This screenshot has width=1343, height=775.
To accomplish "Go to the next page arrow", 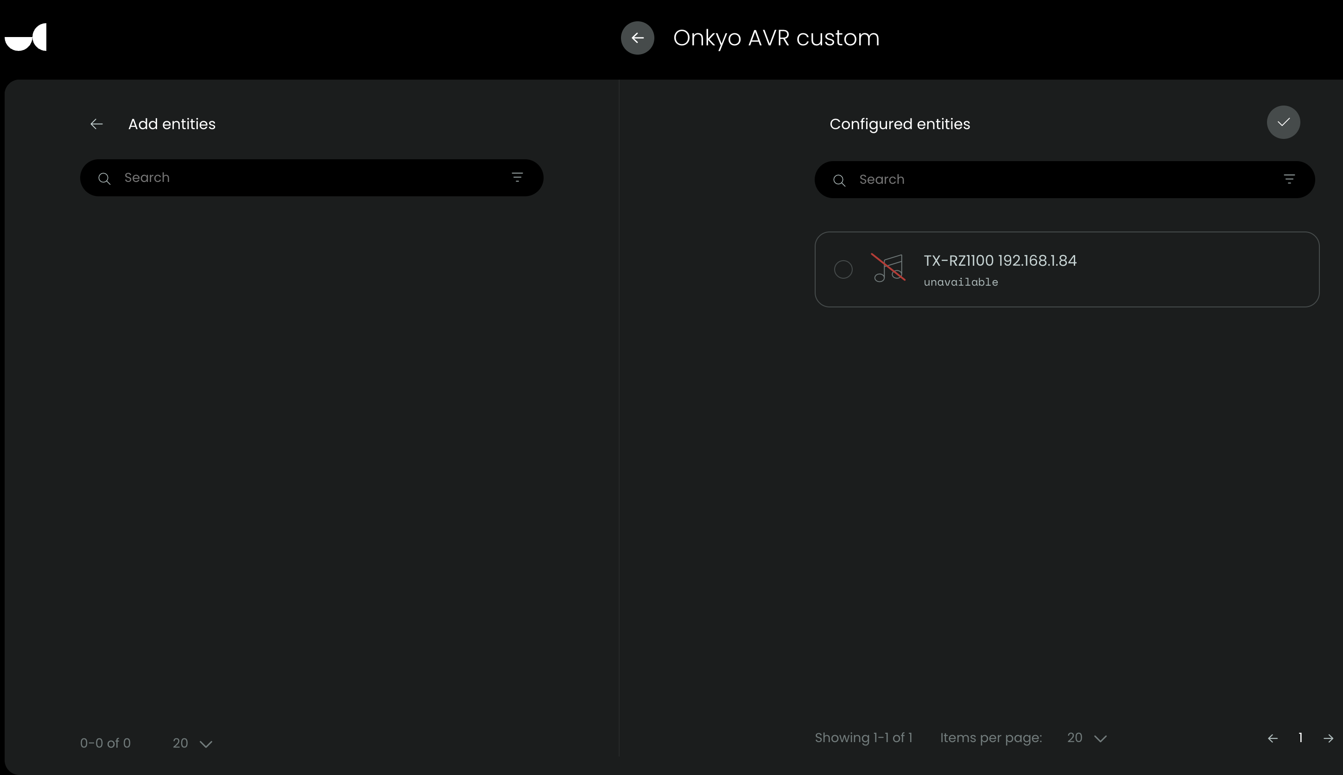I will click(x=1328, y=738).
